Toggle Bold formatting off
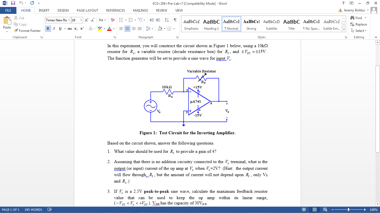 click(x=48, y=29)
